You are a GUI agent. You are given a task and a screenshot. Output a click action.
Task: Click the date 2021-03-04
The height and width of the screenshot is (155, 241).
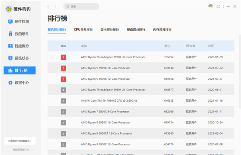click(215, 133)
